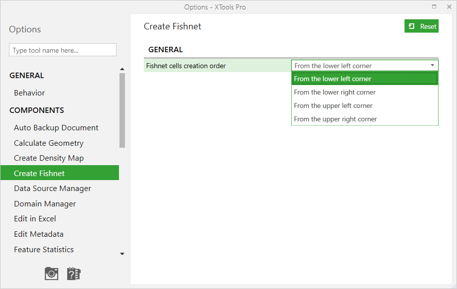Select Create Density Map item
This screenshot has width=457, height=289.
(x=49, y=158)
